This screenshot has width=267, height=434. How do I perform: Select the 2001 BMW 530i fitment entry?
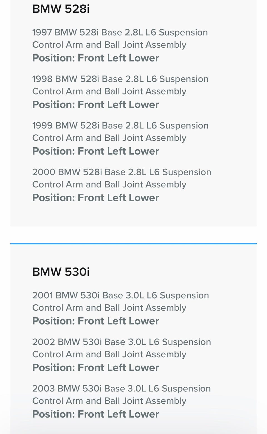pos(120,295)
